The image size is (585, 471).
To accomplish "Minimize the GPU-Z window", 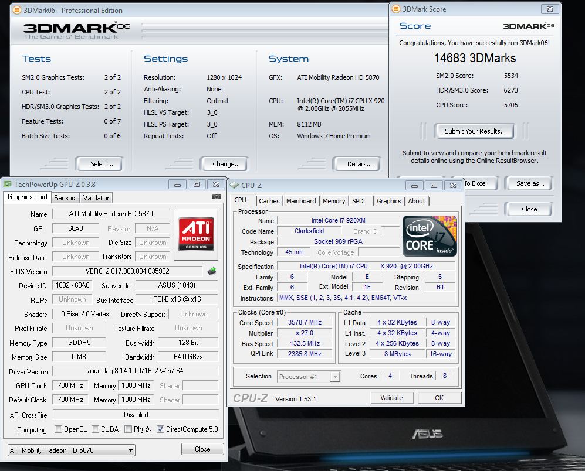I will [x=177, y=185].
